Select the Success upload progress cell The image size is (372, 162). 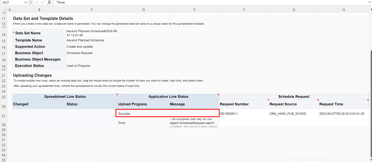click(142, 114)
